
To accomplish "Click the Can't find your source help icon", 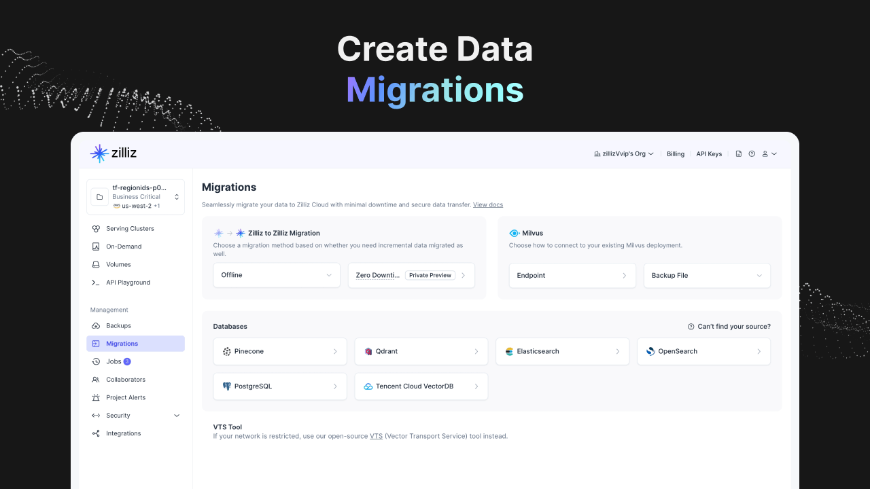I will [691, 327].
